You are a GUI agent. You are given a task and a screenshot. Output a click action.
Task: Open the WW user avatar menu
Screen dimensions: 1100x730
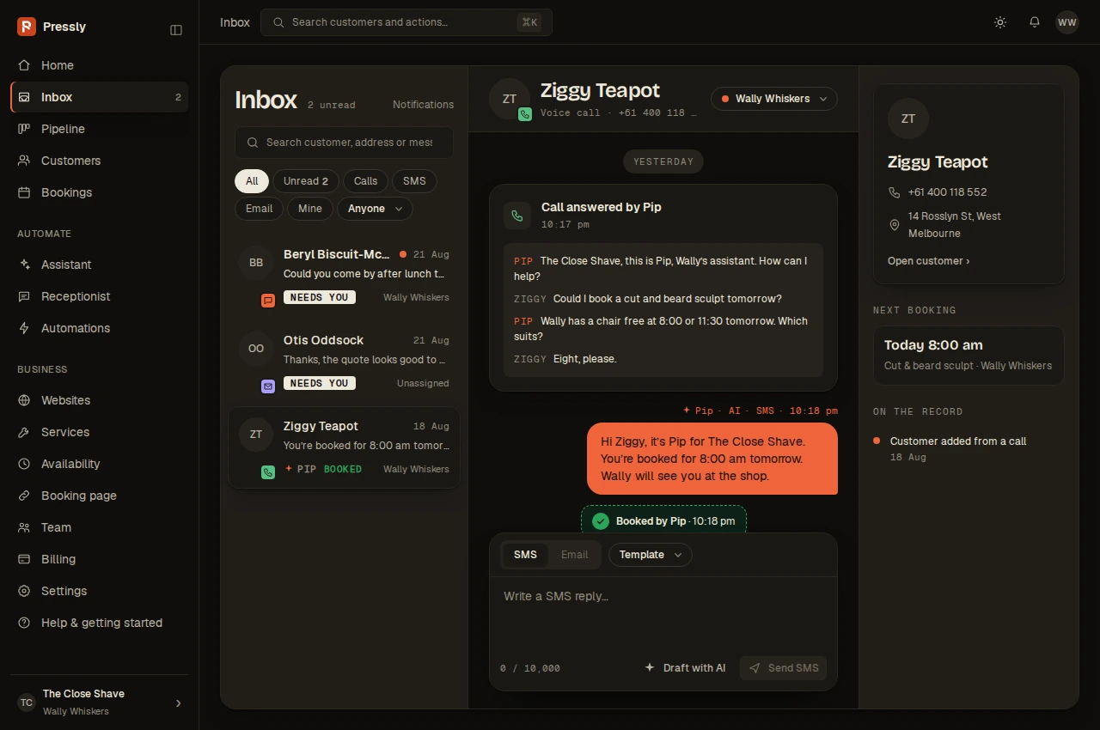[1067, 22]
